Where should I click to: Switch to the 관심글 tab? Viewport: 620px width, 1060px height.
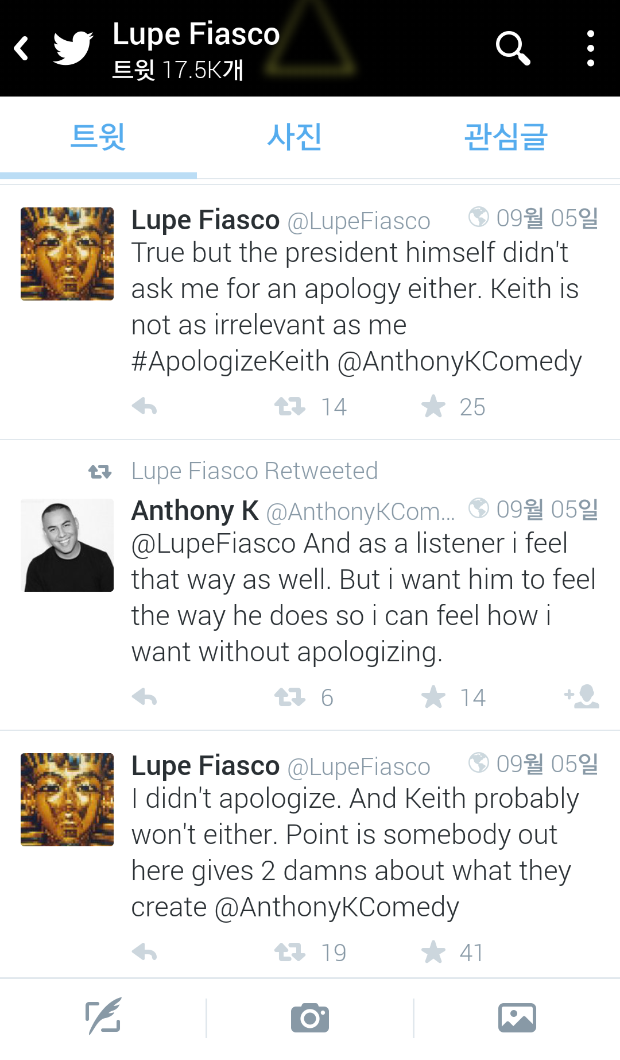505,137
